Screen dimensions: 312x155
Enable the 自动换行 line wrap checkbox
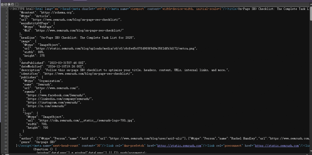pyautogui.click(x=17, y=4)
